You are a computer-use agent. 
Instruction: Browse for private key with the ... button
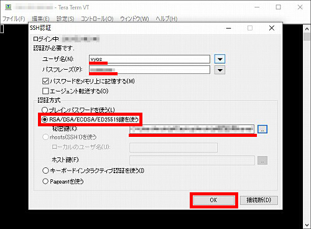[x=262, y=129]
